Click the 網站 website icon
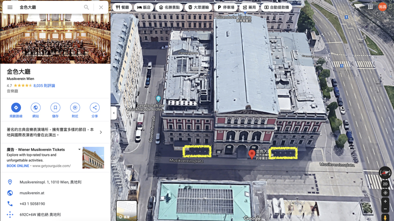This screenshot has height=221, width=394. pos(36,108)
